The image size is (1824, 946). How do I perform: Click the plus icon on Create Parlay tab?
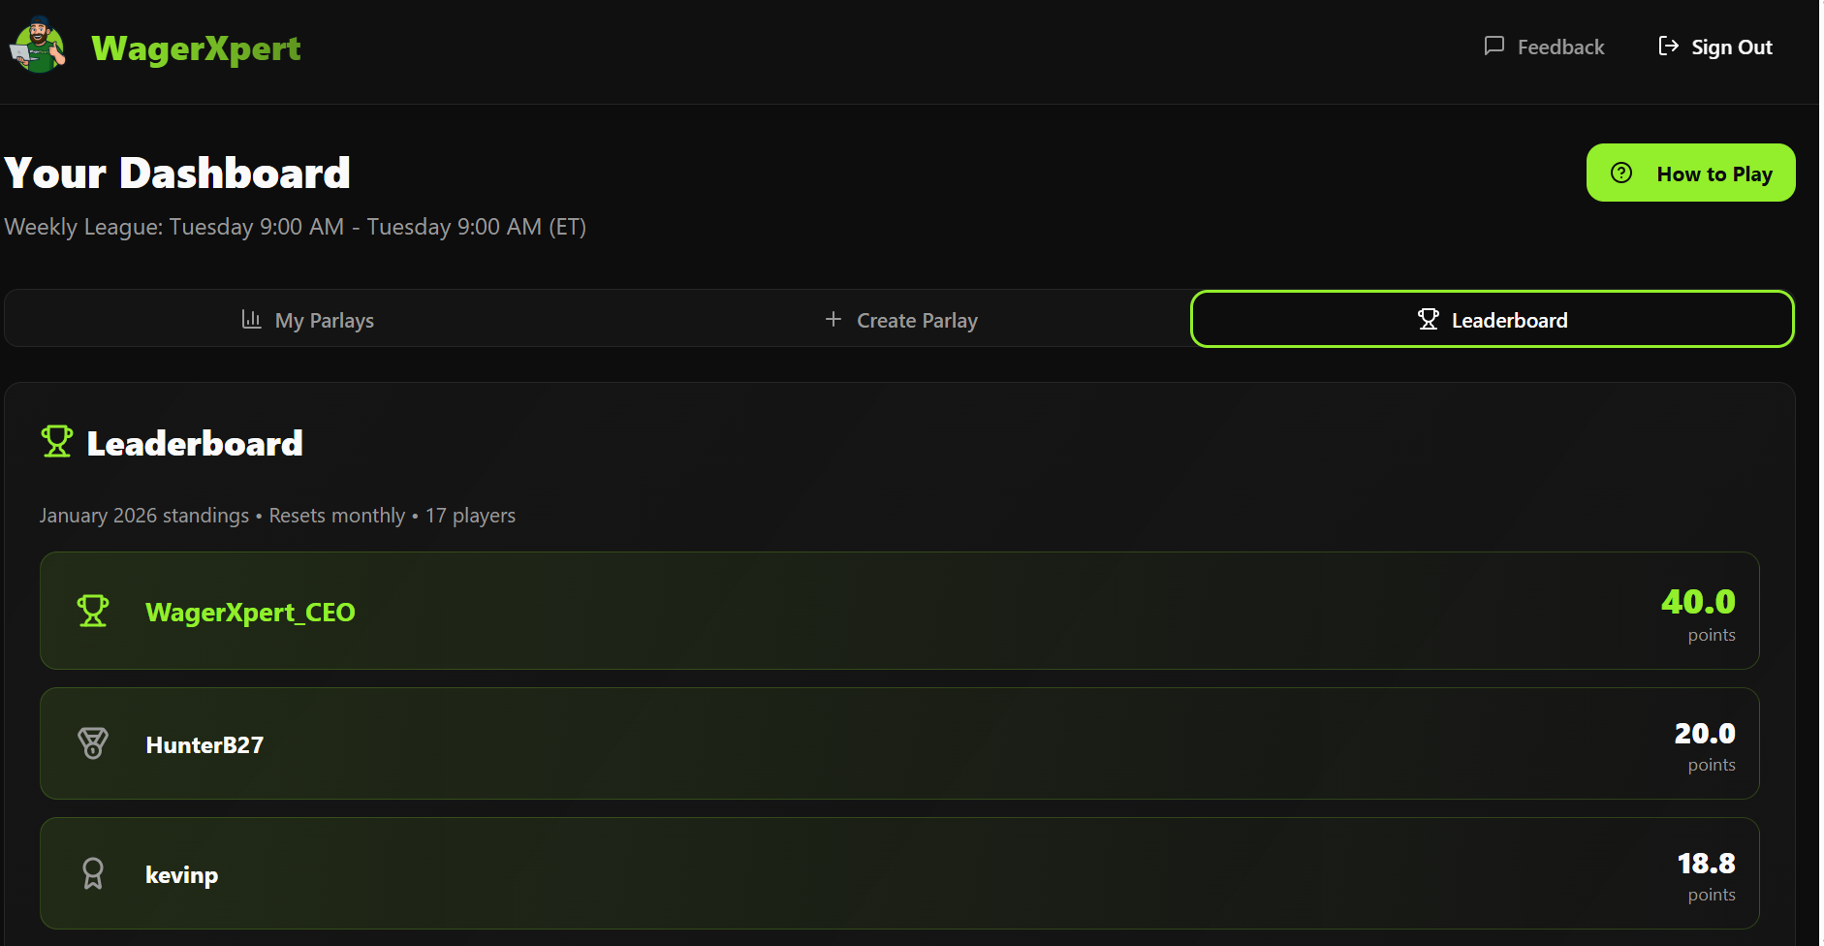point(834,319)
